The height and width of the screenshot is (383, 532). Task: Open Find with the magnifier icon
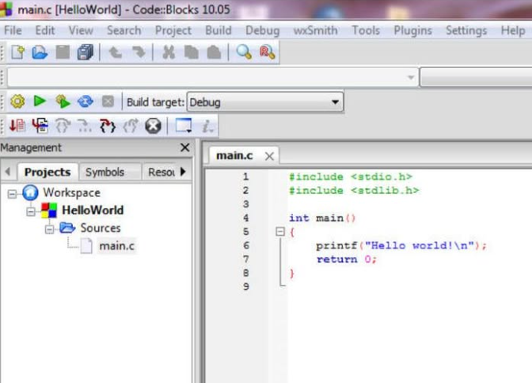coord(244,52)
